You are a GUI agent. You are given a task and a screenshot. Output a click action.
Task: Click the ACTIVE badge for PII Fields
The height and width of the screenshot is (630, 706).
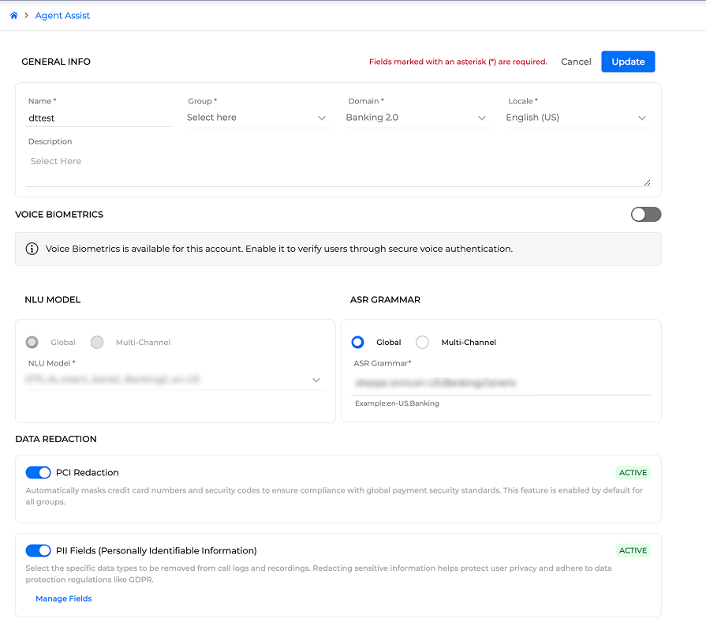(x=633, y=550)
